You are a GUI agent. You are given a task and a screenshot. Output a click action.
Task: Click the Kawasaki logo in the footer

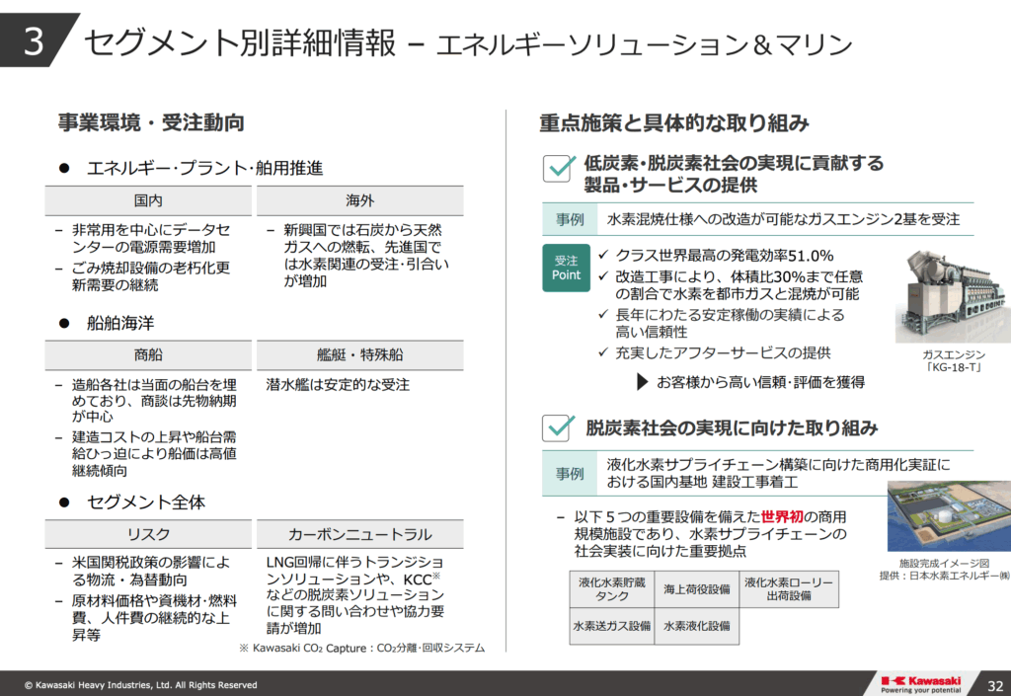[921, 684]
